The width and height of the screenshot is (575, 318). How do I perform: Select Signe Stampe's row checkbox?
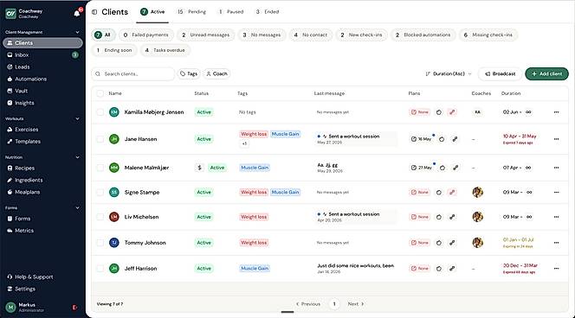pos(100,192)
